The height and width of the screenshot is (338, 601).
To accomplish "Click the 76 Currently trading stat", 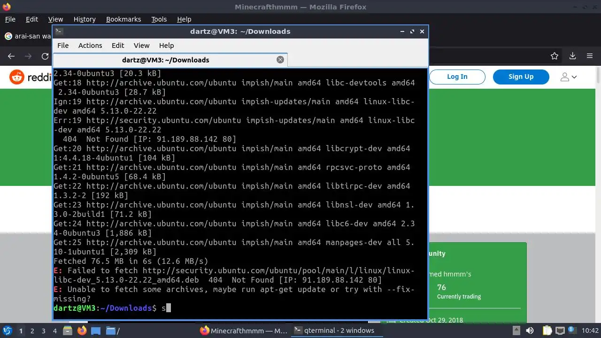I will 459,292.
